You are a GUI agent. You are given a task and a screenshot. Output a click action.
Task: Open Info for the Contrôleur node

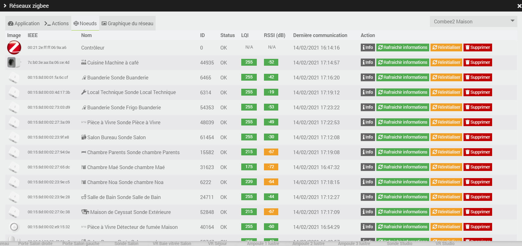(x=368, y=47)
